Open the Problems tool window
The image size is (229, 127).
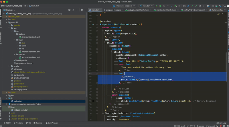tap(18, 123)
